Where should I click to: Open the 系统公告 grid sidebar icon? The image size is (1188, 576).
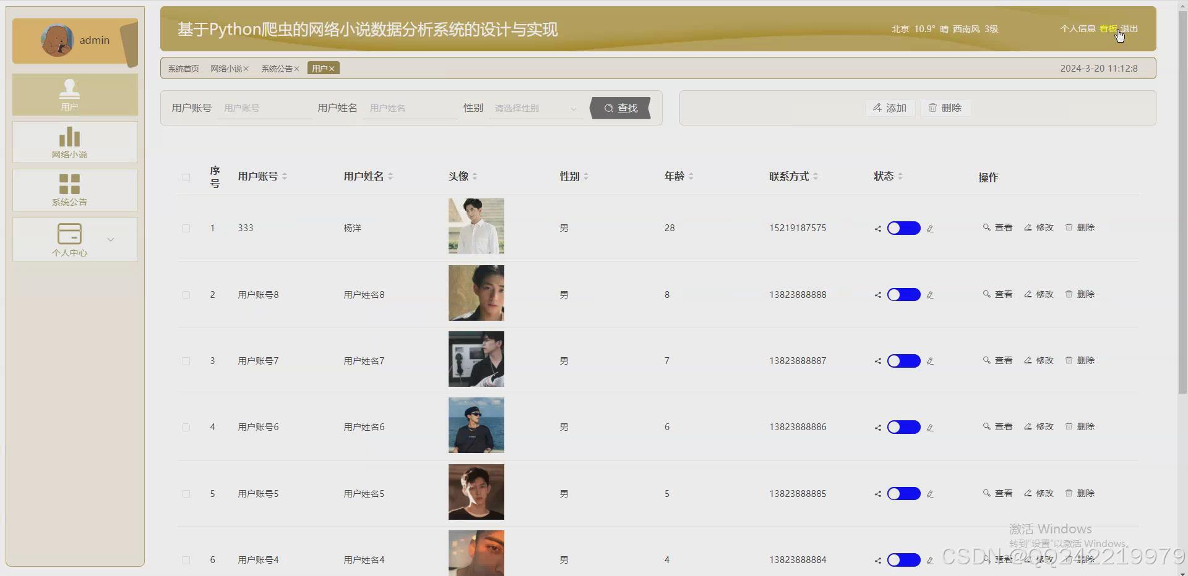pos(69,184)
